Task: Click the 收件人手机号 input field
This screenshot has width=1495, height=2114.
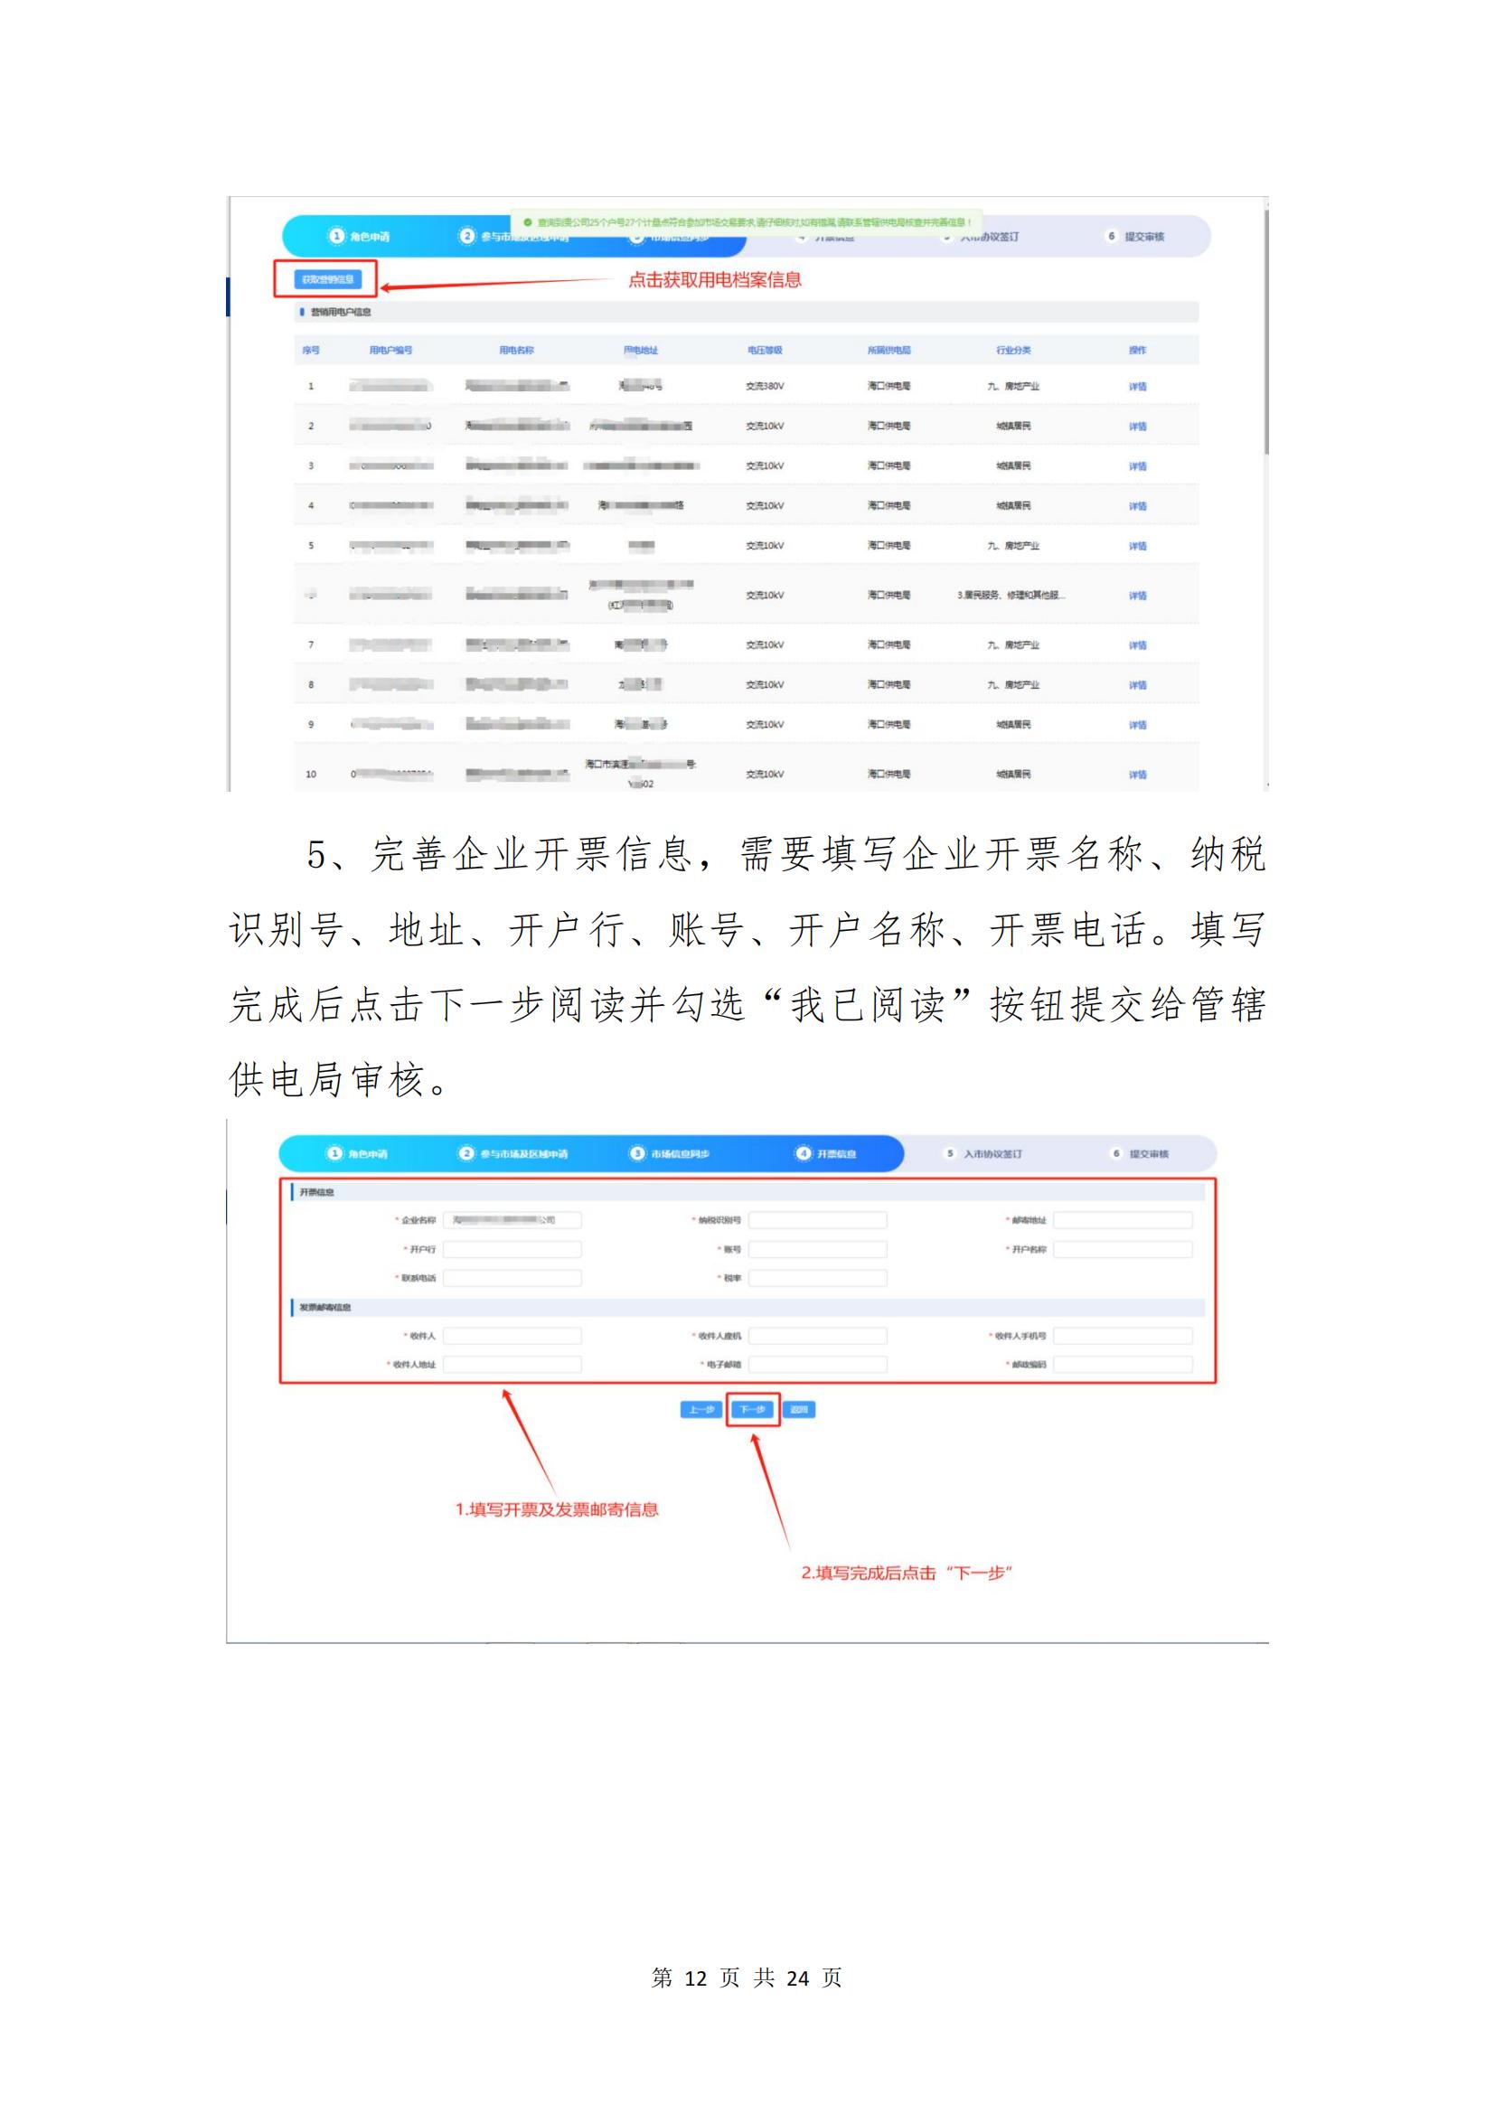Action: 1124,1336
